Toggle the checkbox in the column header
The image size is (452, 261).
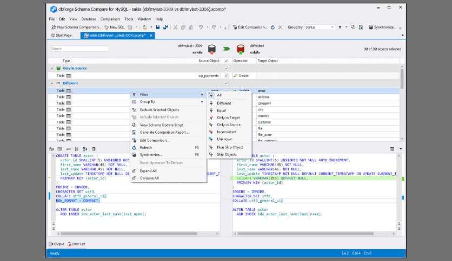[227, 61]
